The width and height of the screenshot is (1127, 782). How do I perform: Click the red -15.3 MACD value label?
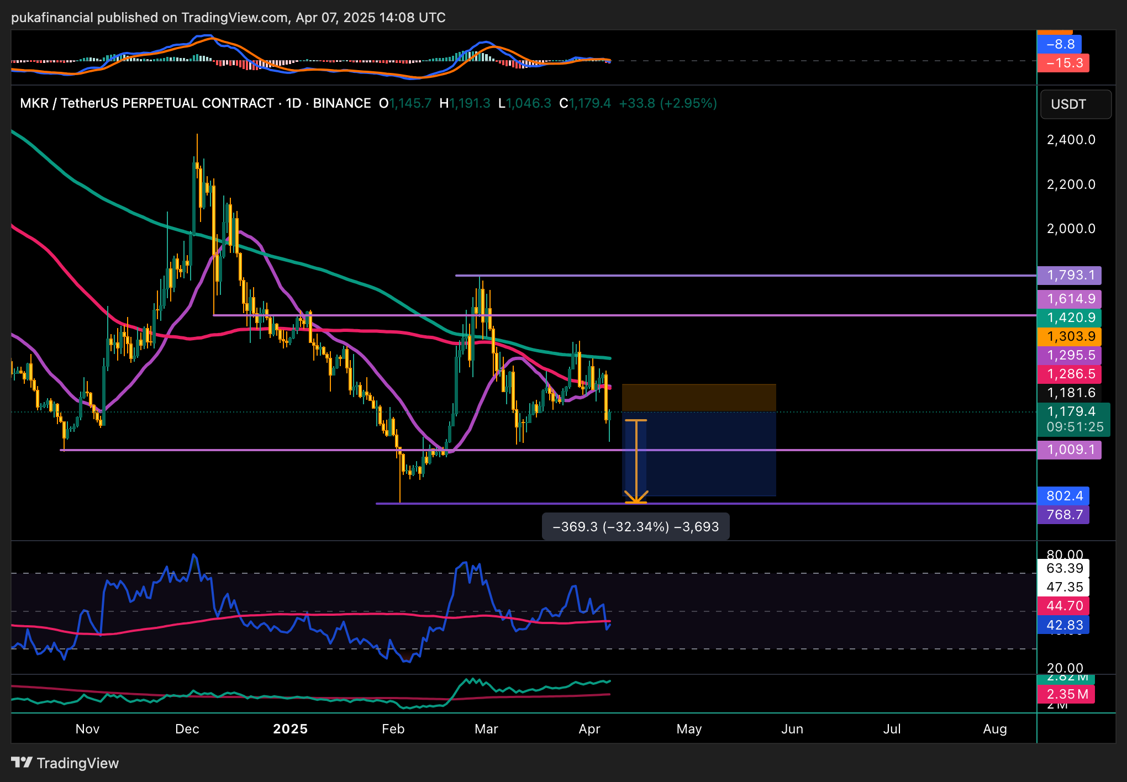click(1063, 63)
